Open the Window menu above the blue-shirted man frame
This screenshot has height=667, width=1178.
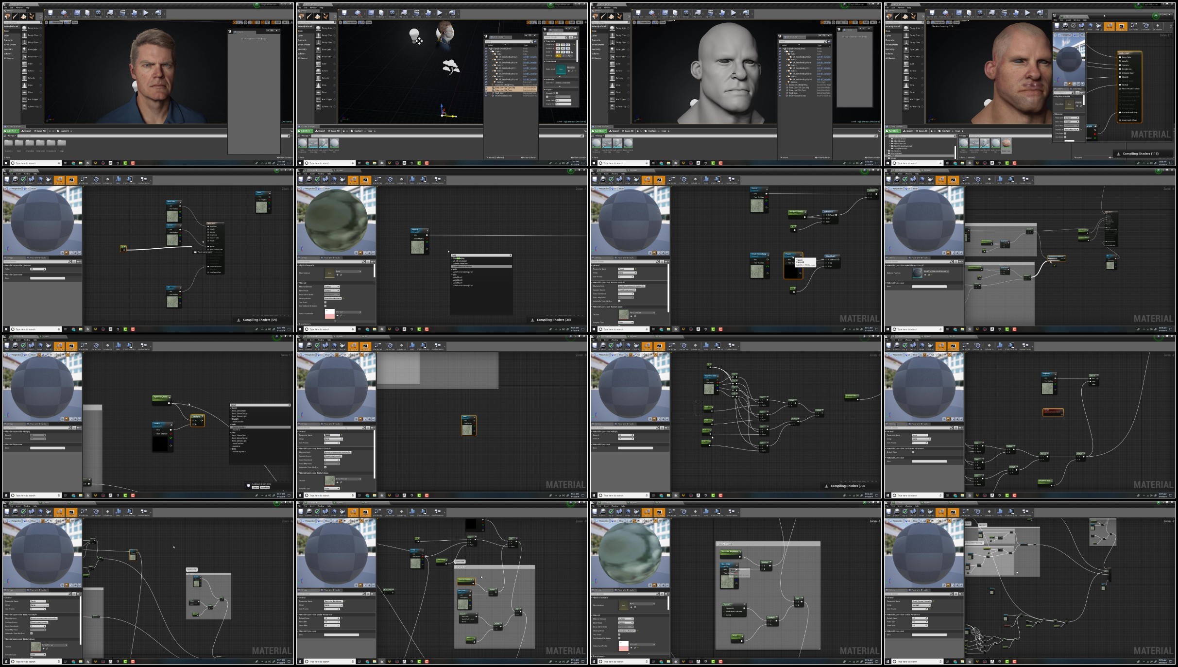[x=19, y=8]
